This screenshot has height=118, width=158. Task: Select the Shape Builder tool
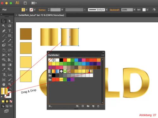click(4, 60)
